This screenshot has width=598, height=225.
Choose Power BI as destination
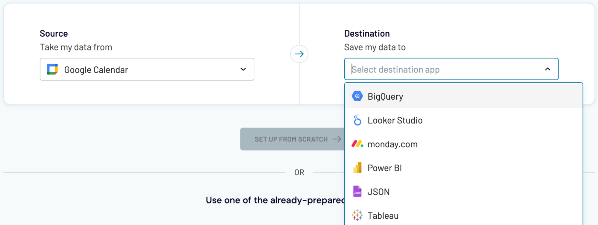coord(464,168)
